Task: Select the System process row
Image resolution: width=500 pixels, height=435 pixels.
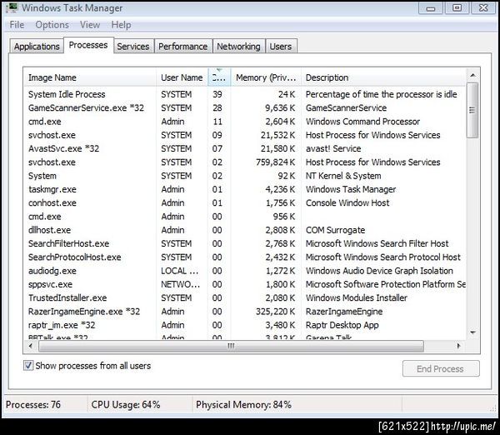Action: click(244, 176)
